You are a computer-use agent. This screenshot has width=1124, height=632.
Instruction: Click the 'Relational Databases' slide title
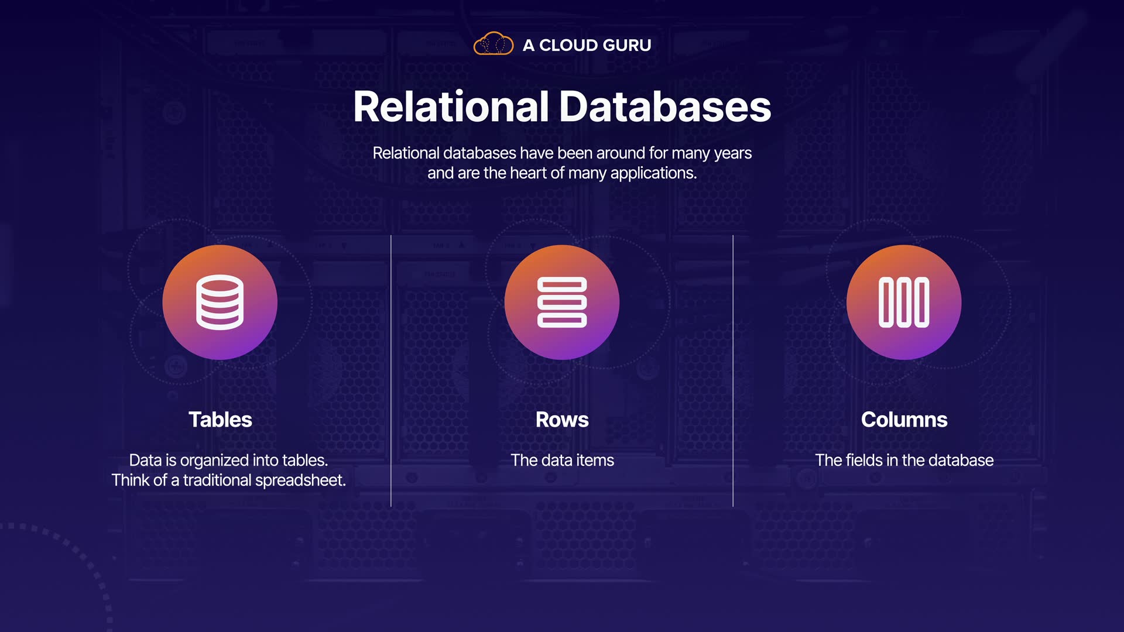(x=562, y=107)
